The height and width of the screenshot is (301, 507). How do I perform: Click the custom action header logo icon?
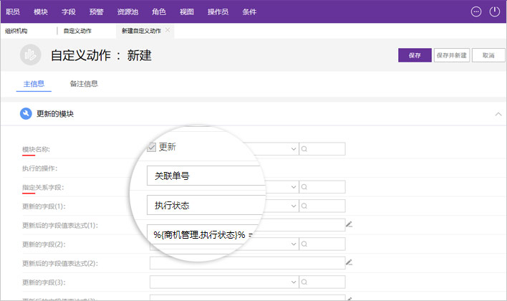[30, 54]
